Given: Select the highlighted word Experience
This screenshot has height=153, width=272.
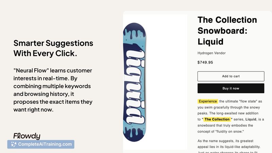Looking at the screenshot, I should [208, 101].
